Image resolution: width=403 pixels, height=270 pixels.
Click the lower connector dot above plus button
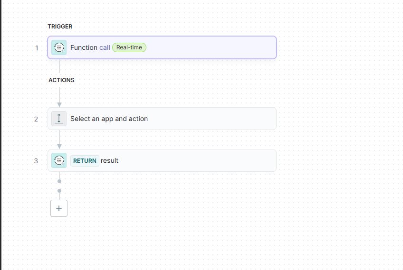pos(59,191)
